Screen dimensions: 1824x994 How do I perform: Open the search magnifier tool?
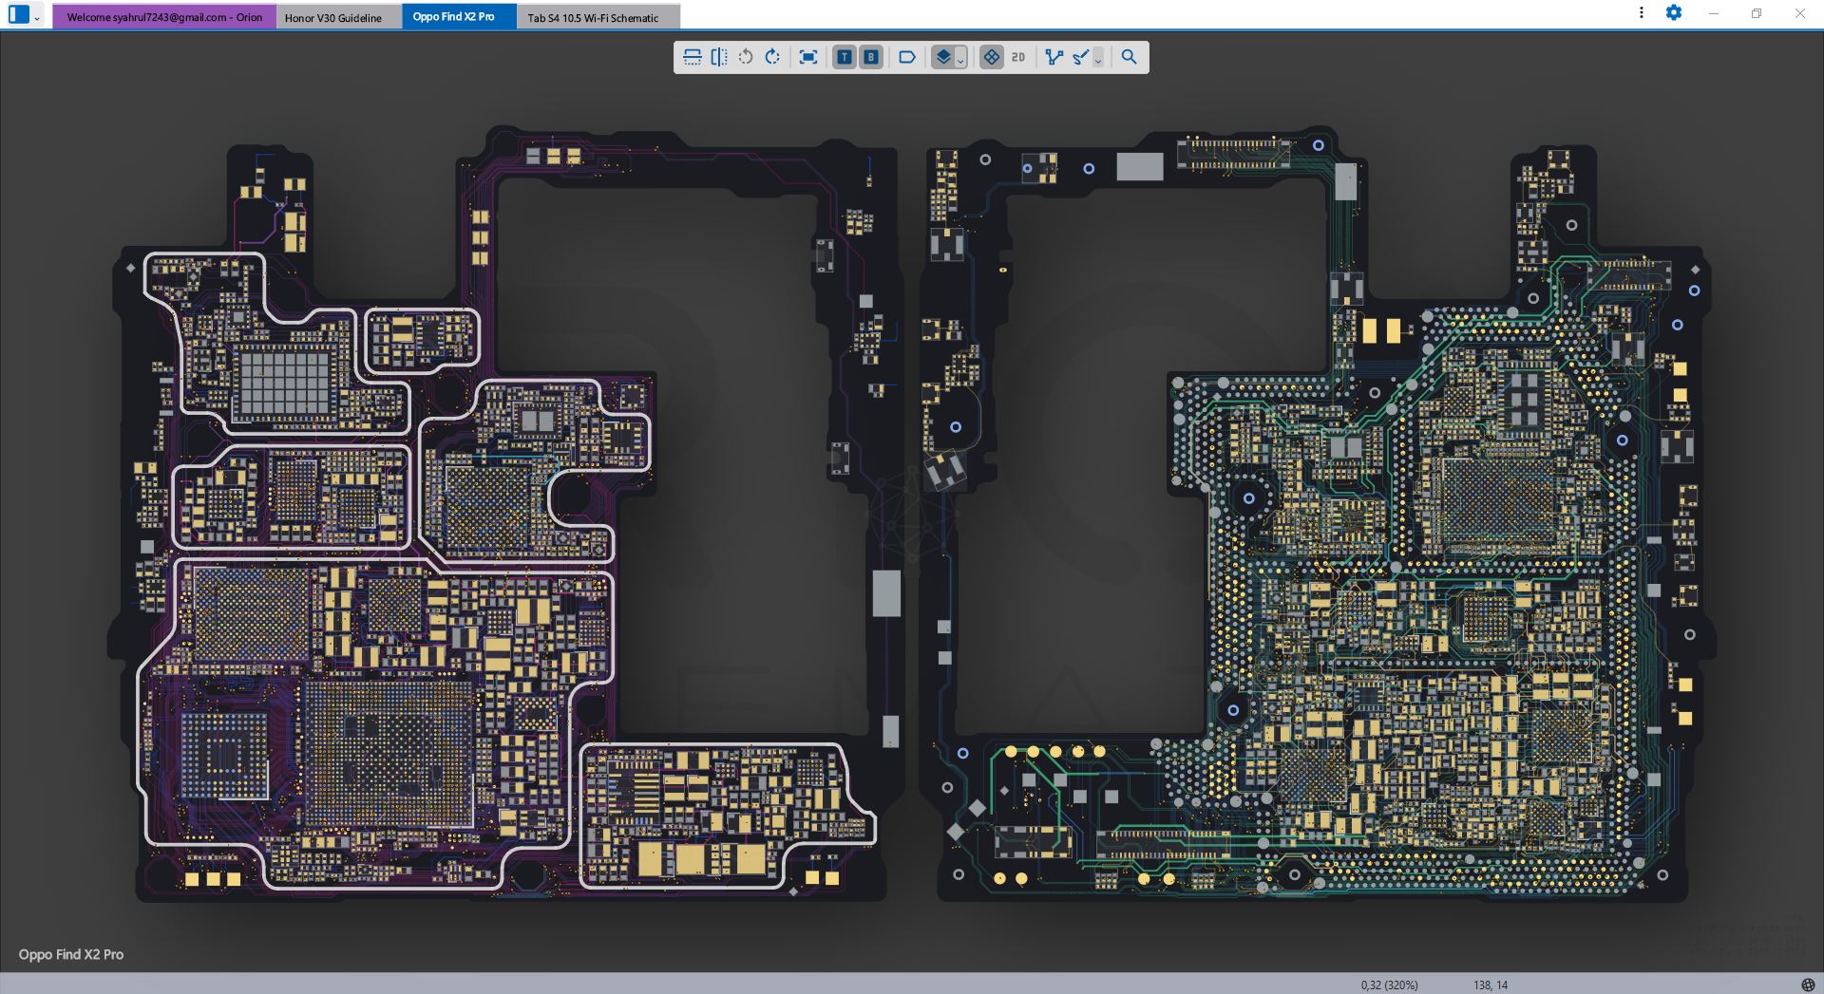(x=1129, y=57)
